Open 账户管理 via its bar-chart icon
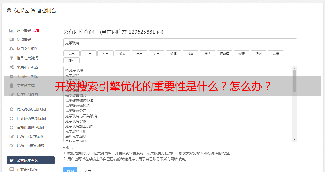The image size is (325, 172). tap(12, 31)
